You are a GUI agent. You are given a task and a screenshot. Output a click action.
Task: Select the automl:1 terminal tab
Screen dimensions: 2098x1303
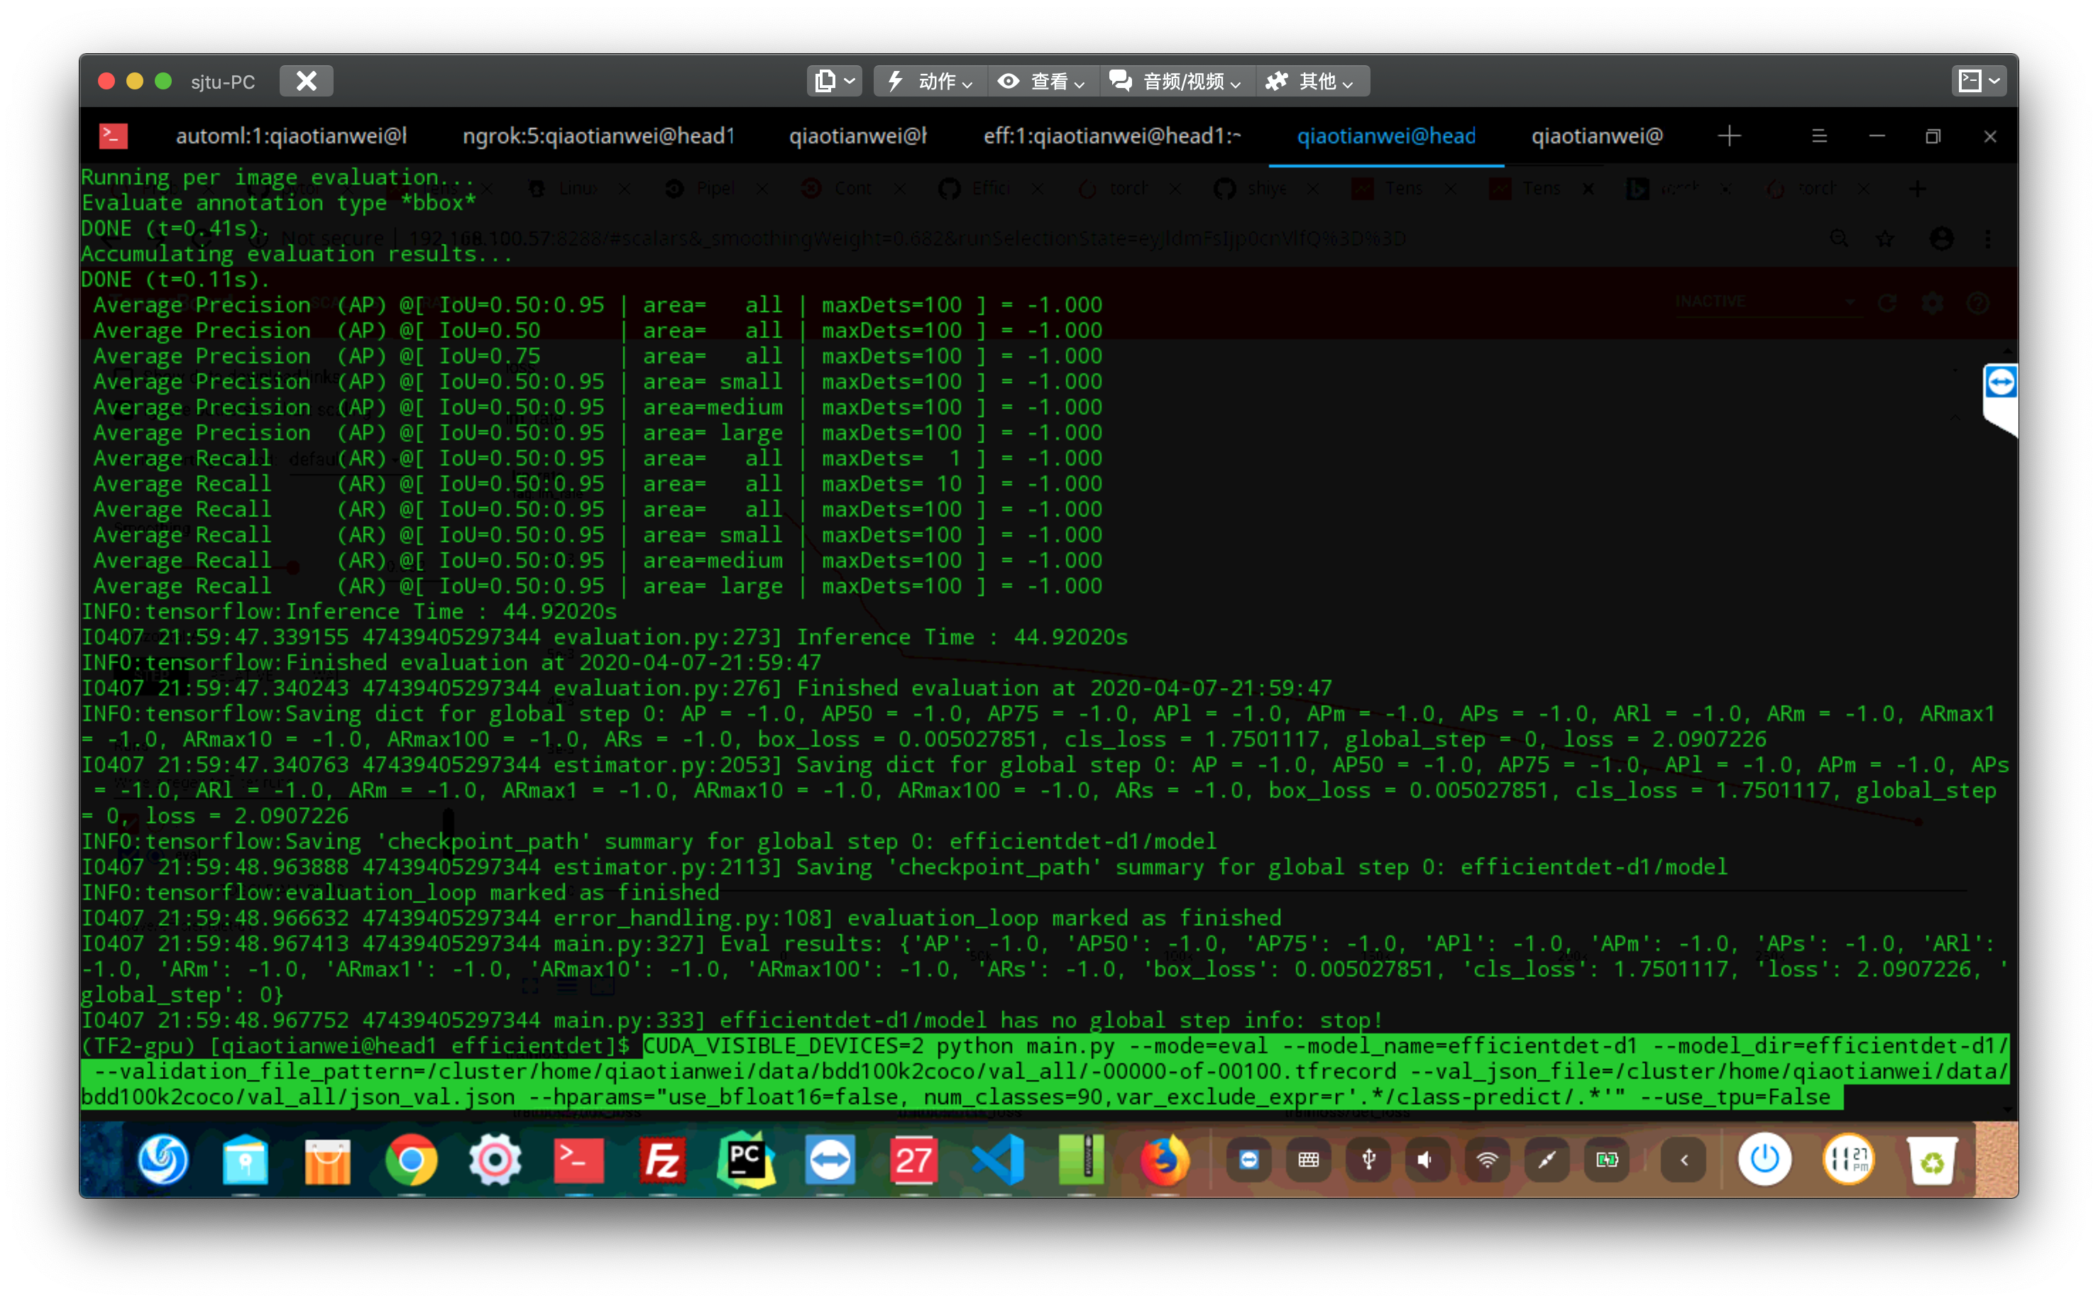pos(293,136)
